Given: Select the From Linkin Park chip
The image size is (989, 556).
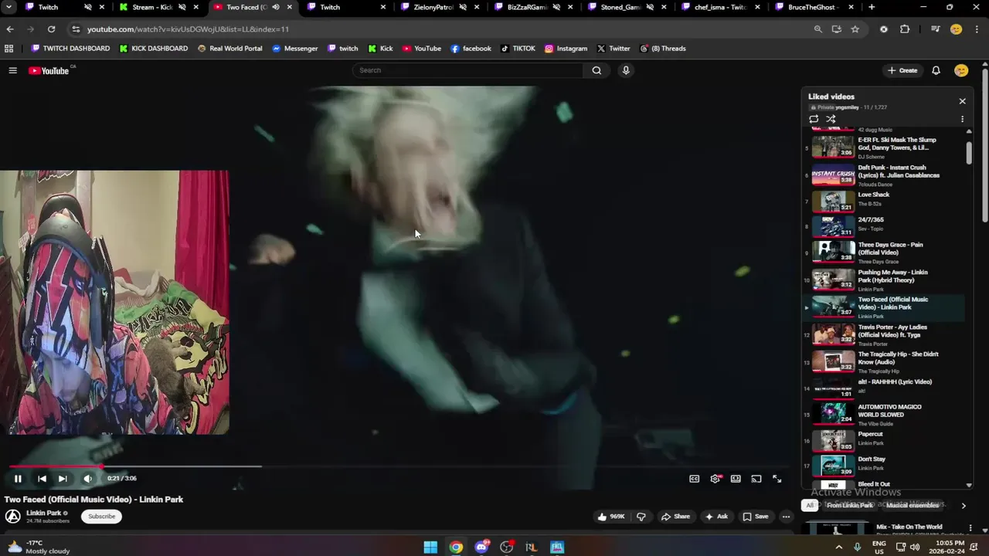Looking at the screenshot, I should [x=849, y=506].
